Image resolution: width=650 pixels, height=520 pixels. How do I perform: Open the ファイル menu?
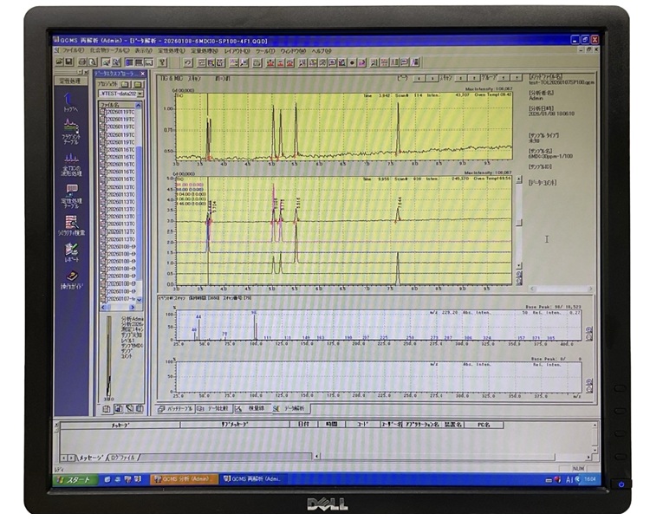71,50
